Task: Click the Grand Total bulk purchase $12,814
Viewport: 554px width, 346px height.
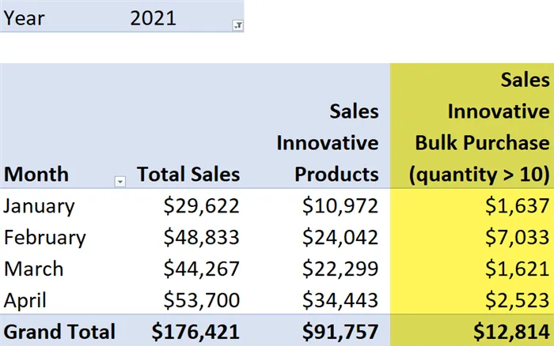Action: (514, 331)
